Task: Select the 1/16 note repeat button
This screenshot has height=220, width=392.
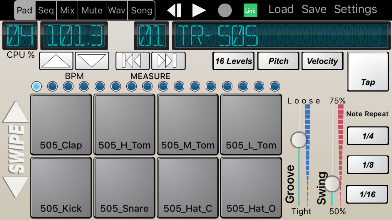Action: [x=368, y=194]
